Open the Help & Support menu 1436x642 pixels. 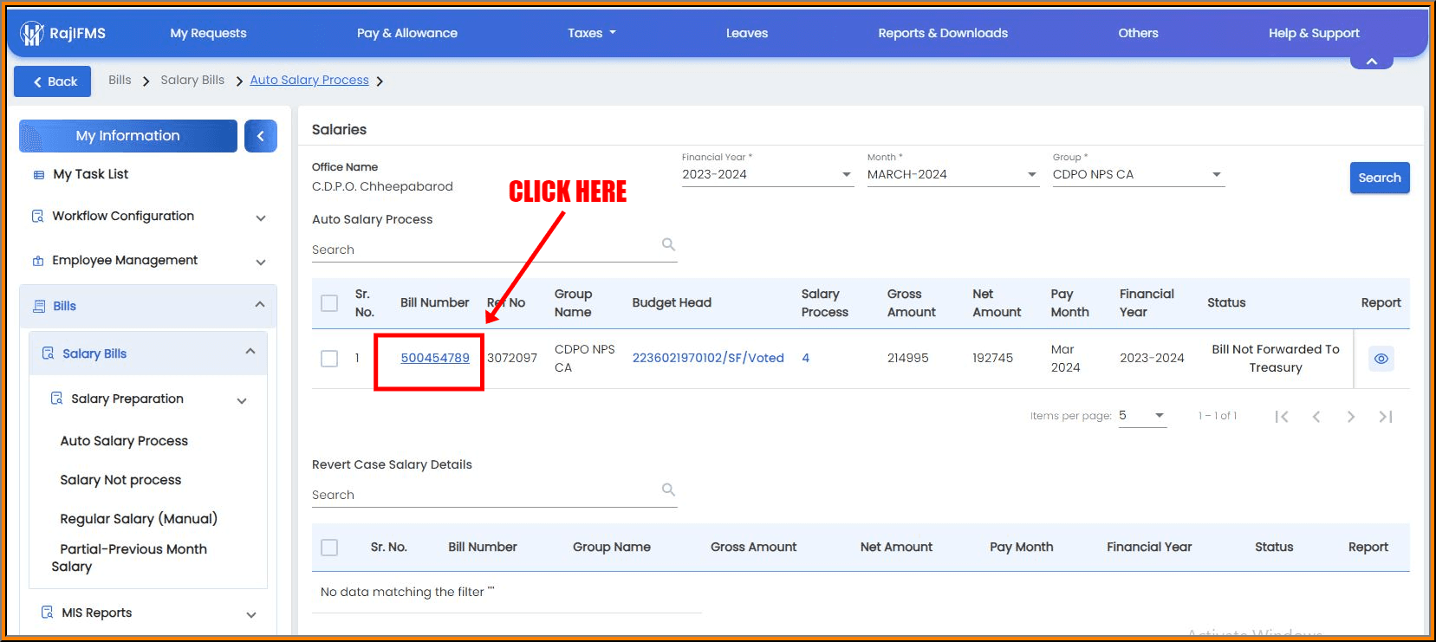(x=1314, y=33)
